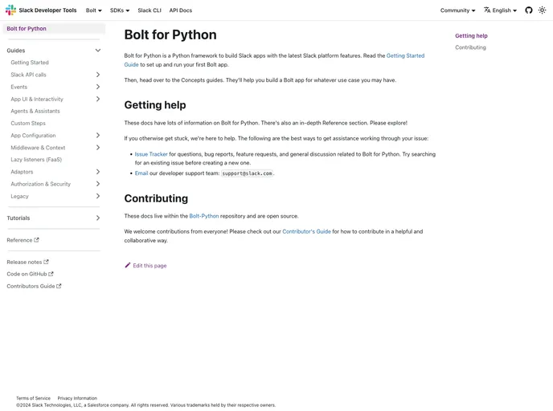553x411 pixels.
Task: Open App UI & Interactivity sidebar label
Action: tap(37, 99)
